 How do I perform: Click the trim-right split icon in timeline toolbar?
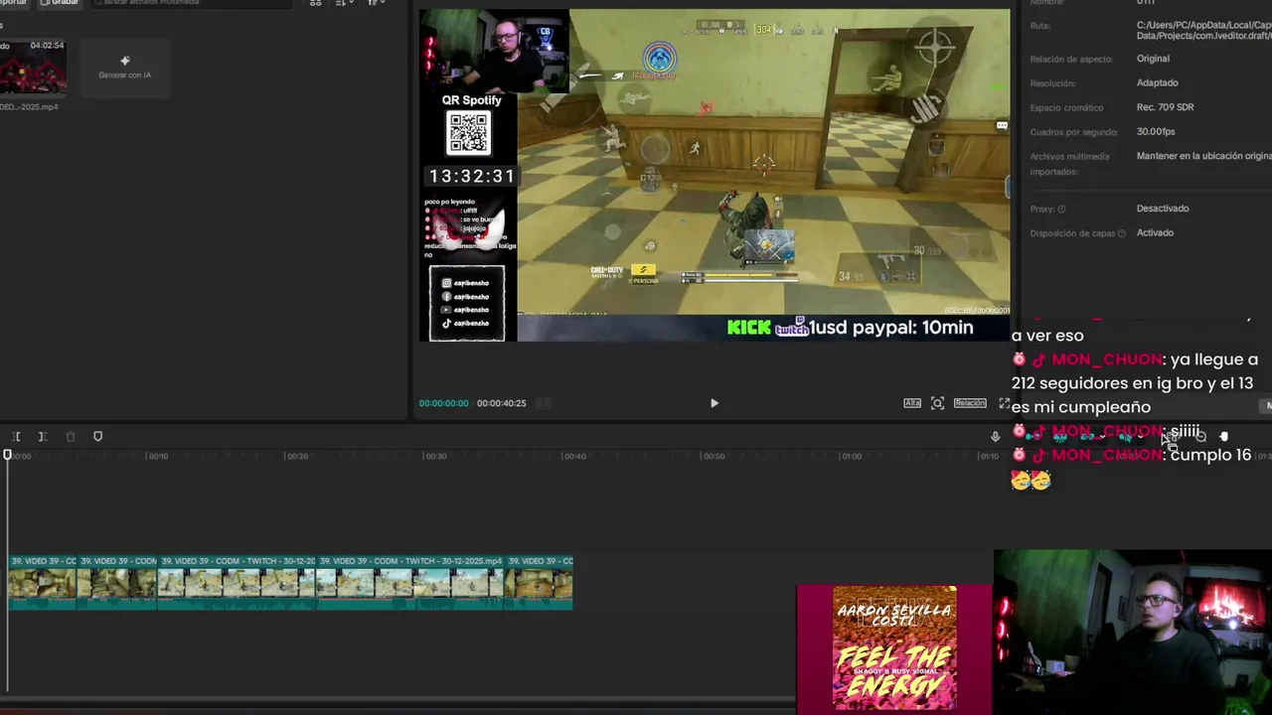pyautogui.click(x=43, y=437)
